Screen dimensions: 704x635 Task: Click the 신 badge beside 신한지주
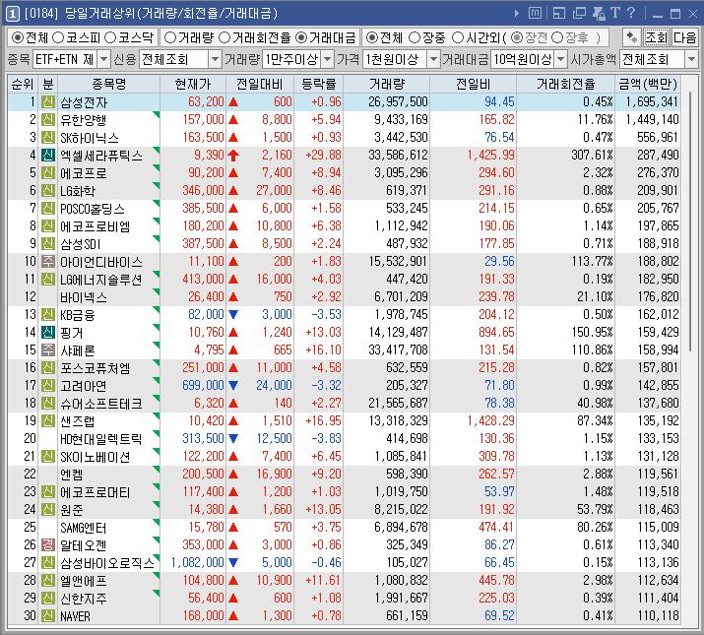(x=48, y=599)
